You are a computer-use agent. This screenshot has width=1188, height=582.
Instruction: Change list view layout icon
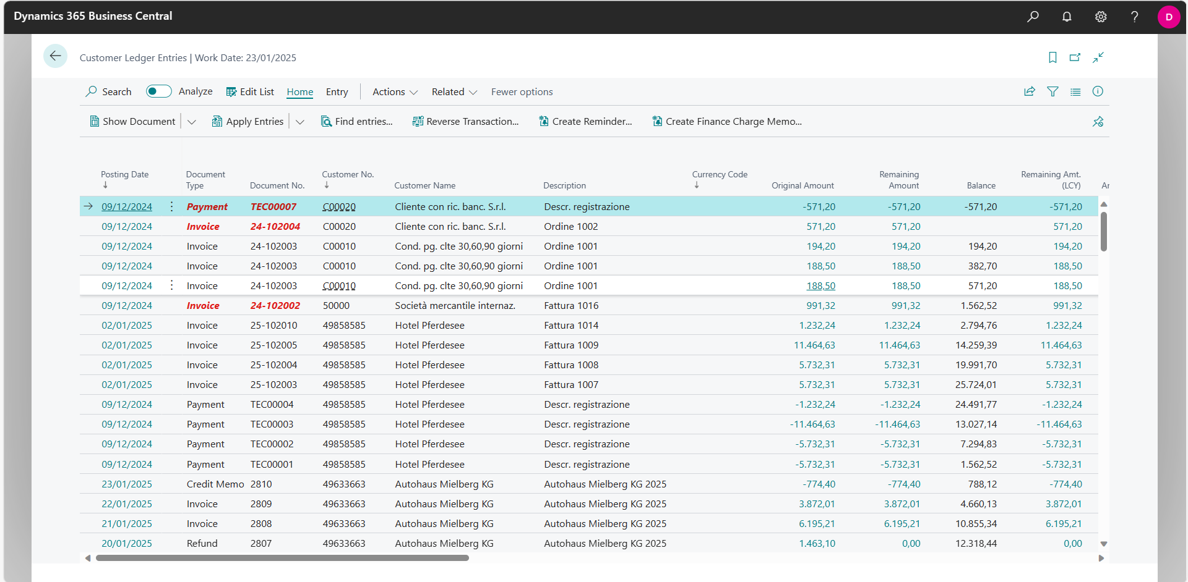1075,91
